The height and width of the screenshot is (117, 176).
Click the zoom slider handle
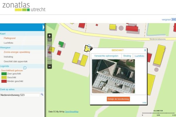pos(50,39)
